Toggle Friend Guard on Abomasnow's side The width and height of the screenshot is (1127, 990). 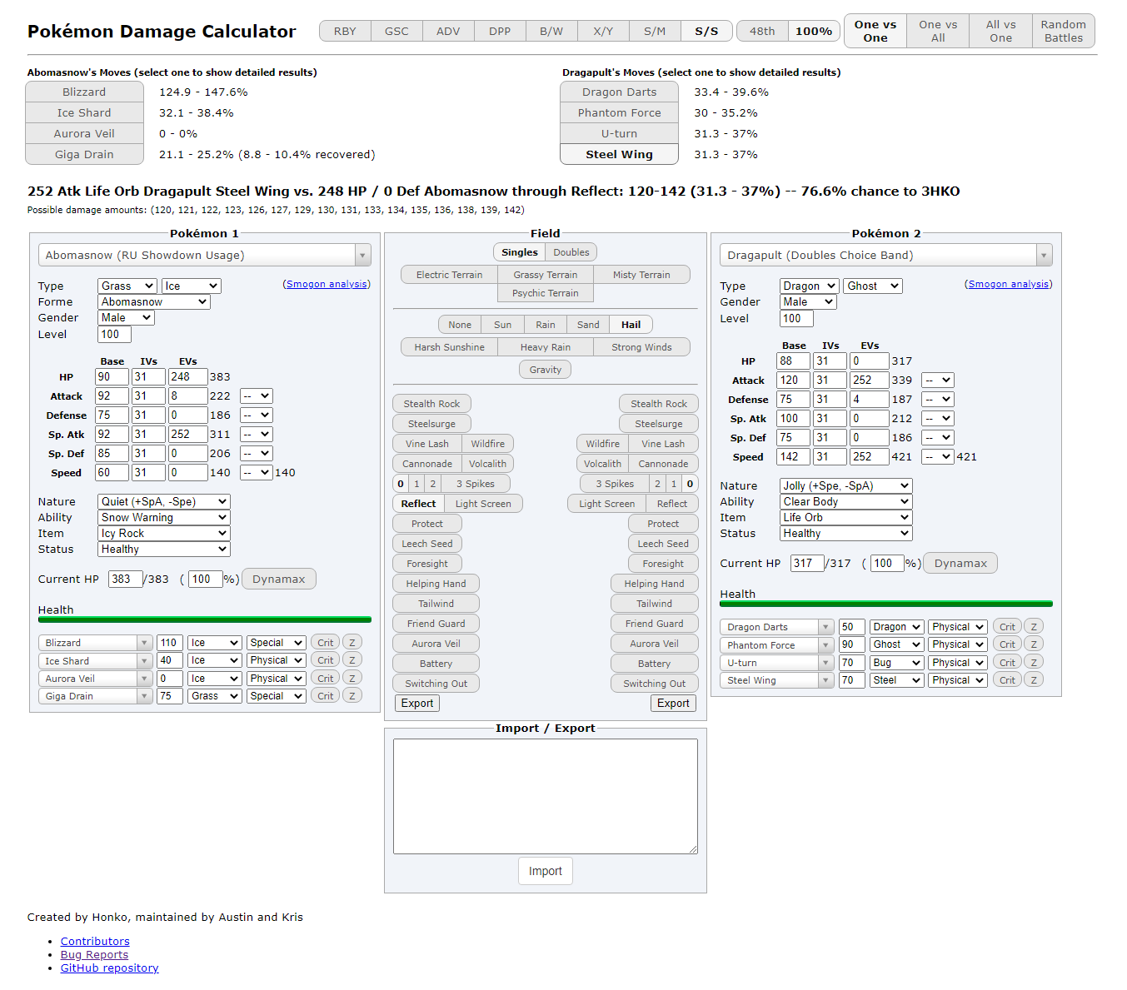pyautogui.click(x=436, y=624)
